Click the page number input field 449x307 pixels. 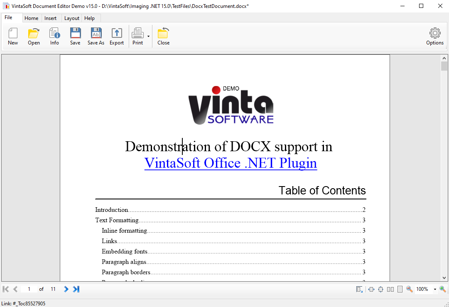coord(29,289)
